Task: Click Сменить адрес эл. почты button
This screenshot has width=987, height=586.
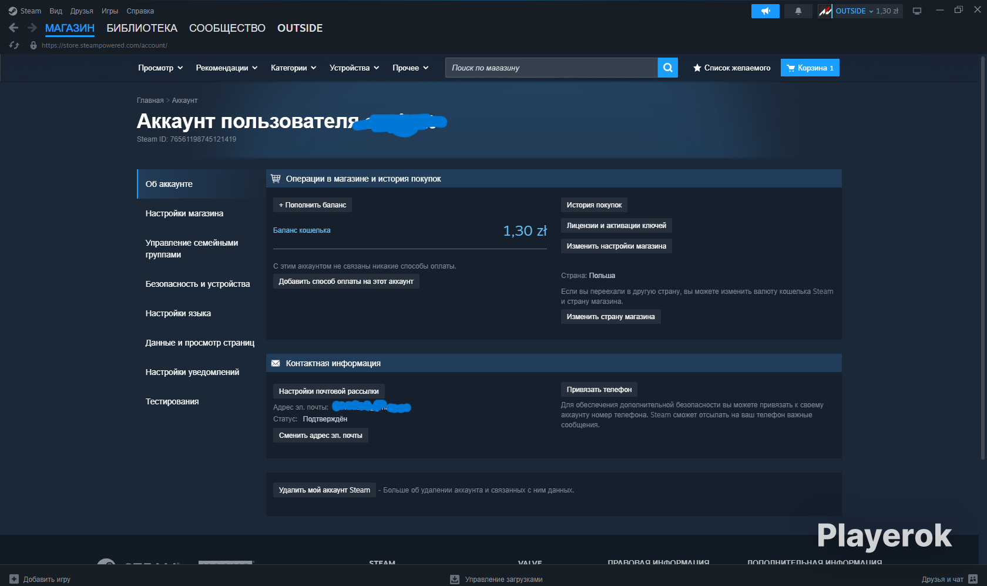Action: point(321,436)
